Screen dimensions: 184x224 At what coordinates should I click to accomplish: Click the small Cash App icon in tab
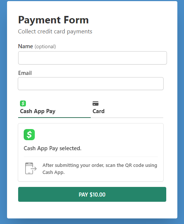coord(23,103)
